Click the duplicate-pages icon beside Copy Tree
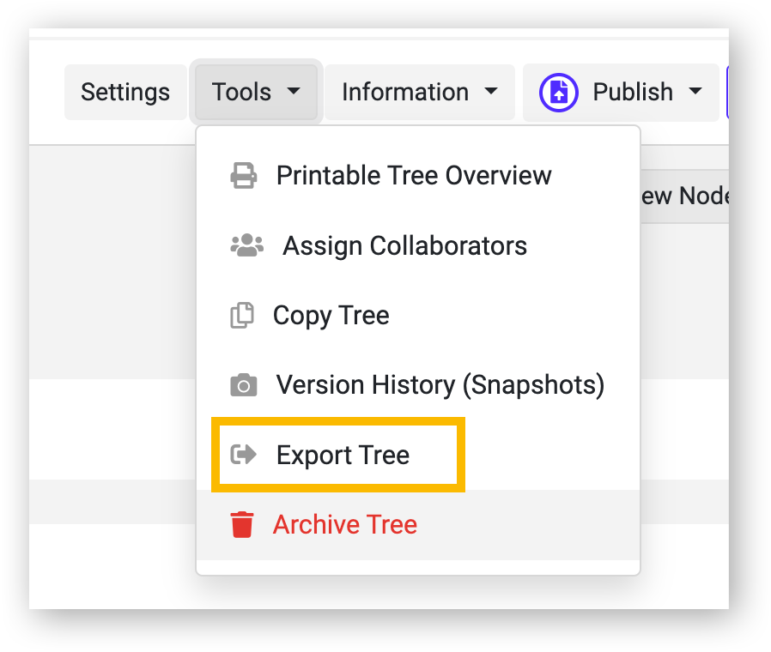 pos(242,315)
